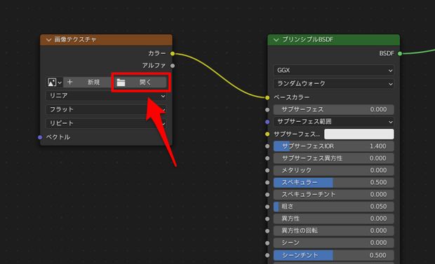Click the シーン slider
This screenshot has width=435, height=264.
tap(333, 243)
